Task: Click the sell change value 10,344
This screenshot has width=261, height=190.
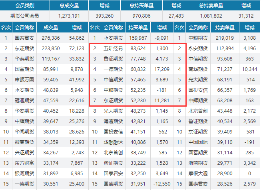Action: [249, 69]
